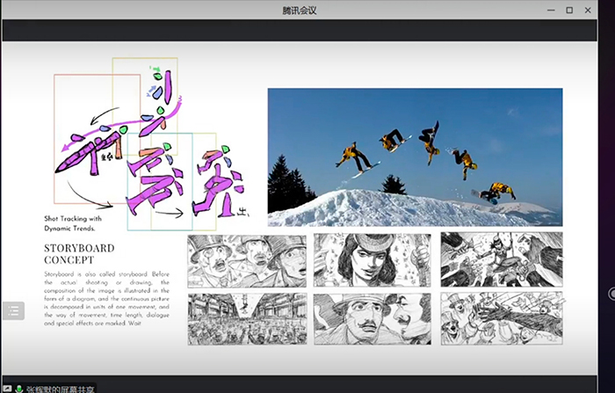Viewport: 615px width, 393px height.
Task: Select the bottom-right storyboard with reaching arm
Action: 501,318
